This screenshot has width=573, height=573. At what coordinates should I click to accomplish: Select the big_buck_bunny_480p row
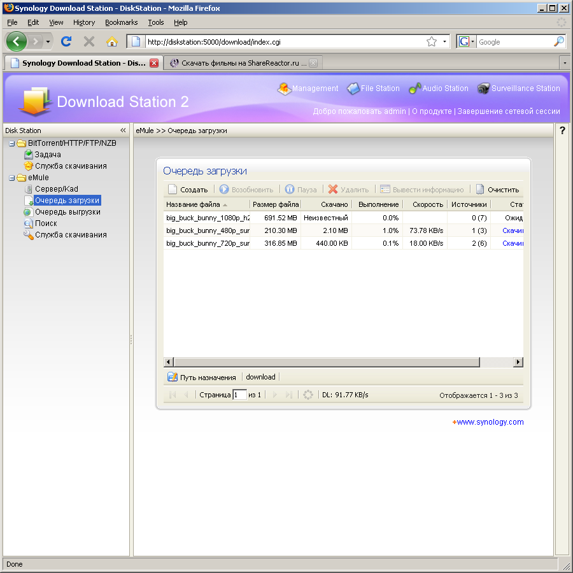click(343, 230)
